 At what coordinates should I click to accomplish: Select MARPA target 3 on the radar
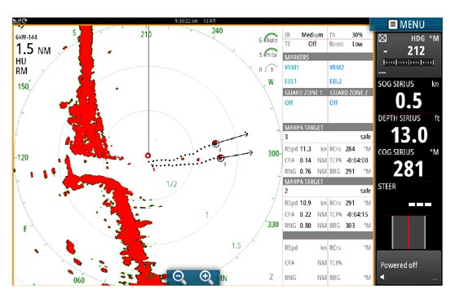point(215,143)
